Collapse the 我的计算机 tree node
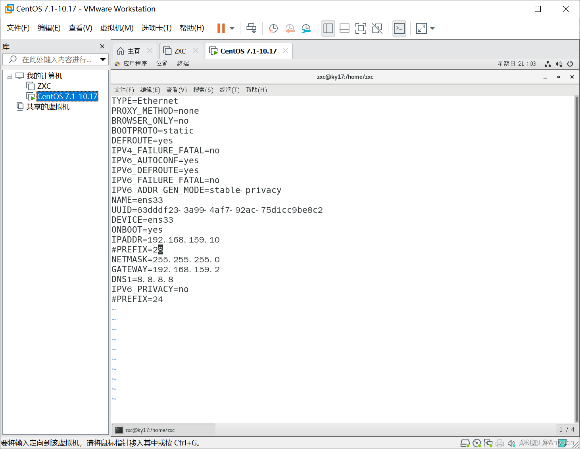Screen dimensions: 580x449 [x=9, y=76]
